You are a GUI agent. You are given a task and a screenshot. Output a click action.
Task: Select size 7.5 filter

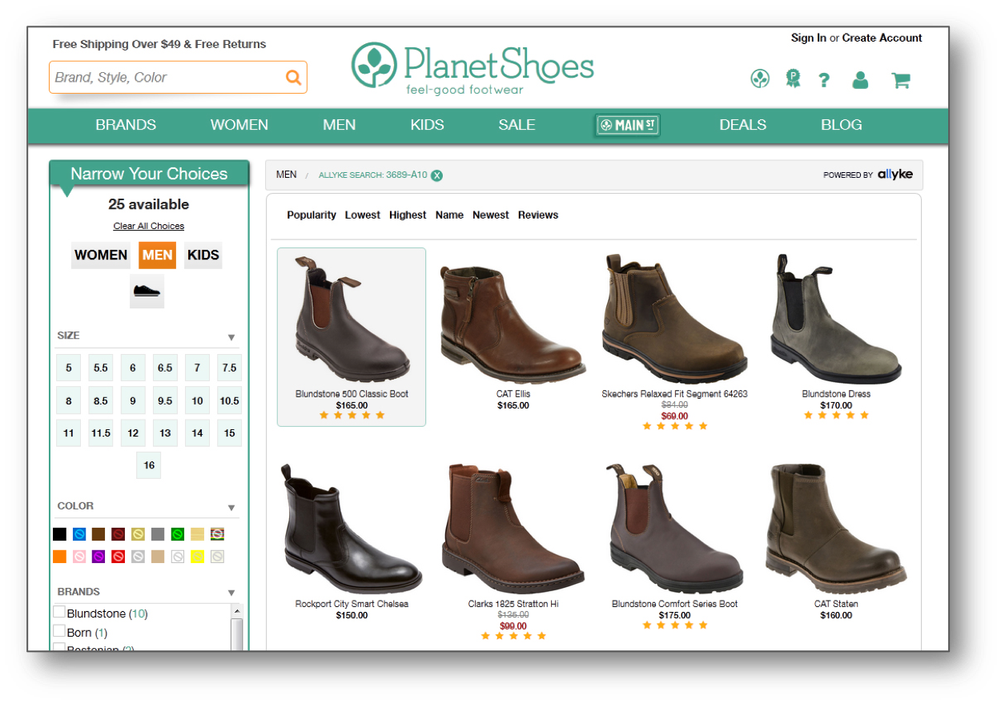coord(230,368)
